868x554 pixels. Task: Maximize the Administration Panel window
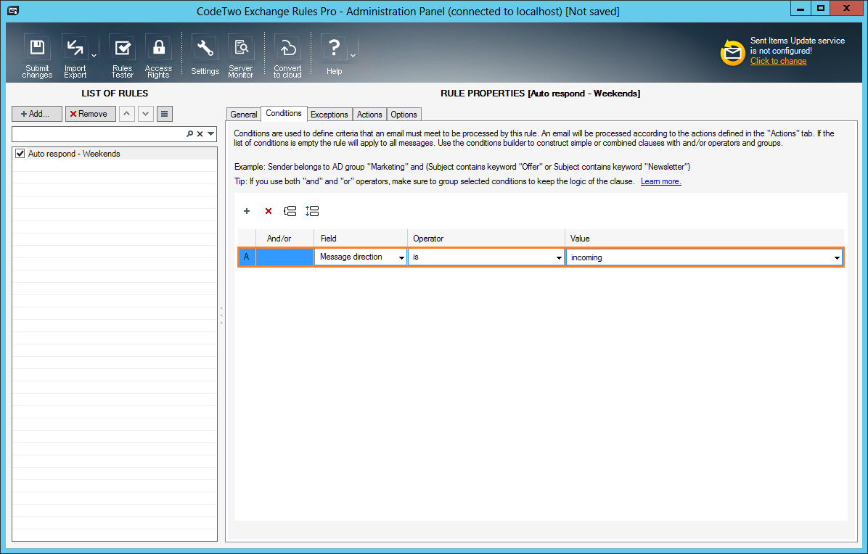coord(821,8)
